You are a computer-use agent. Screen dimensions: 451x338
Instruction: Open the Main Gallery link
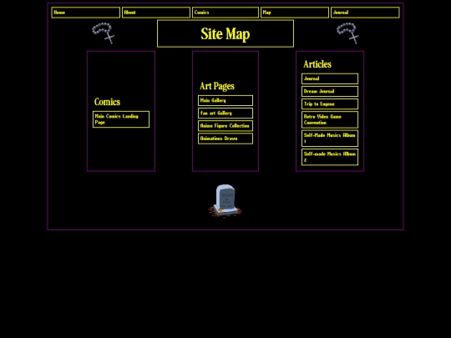coord(225,101)
